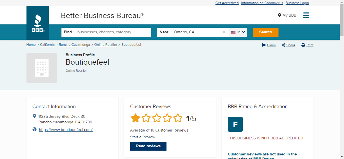Open the boutiquefeel.com website link
Viewport: 344px width, 159px height.
66,130
